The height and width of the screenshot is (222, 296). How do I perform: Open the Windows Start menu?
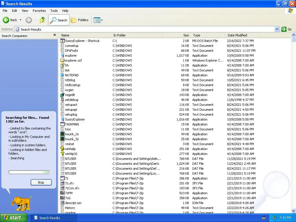14,218
